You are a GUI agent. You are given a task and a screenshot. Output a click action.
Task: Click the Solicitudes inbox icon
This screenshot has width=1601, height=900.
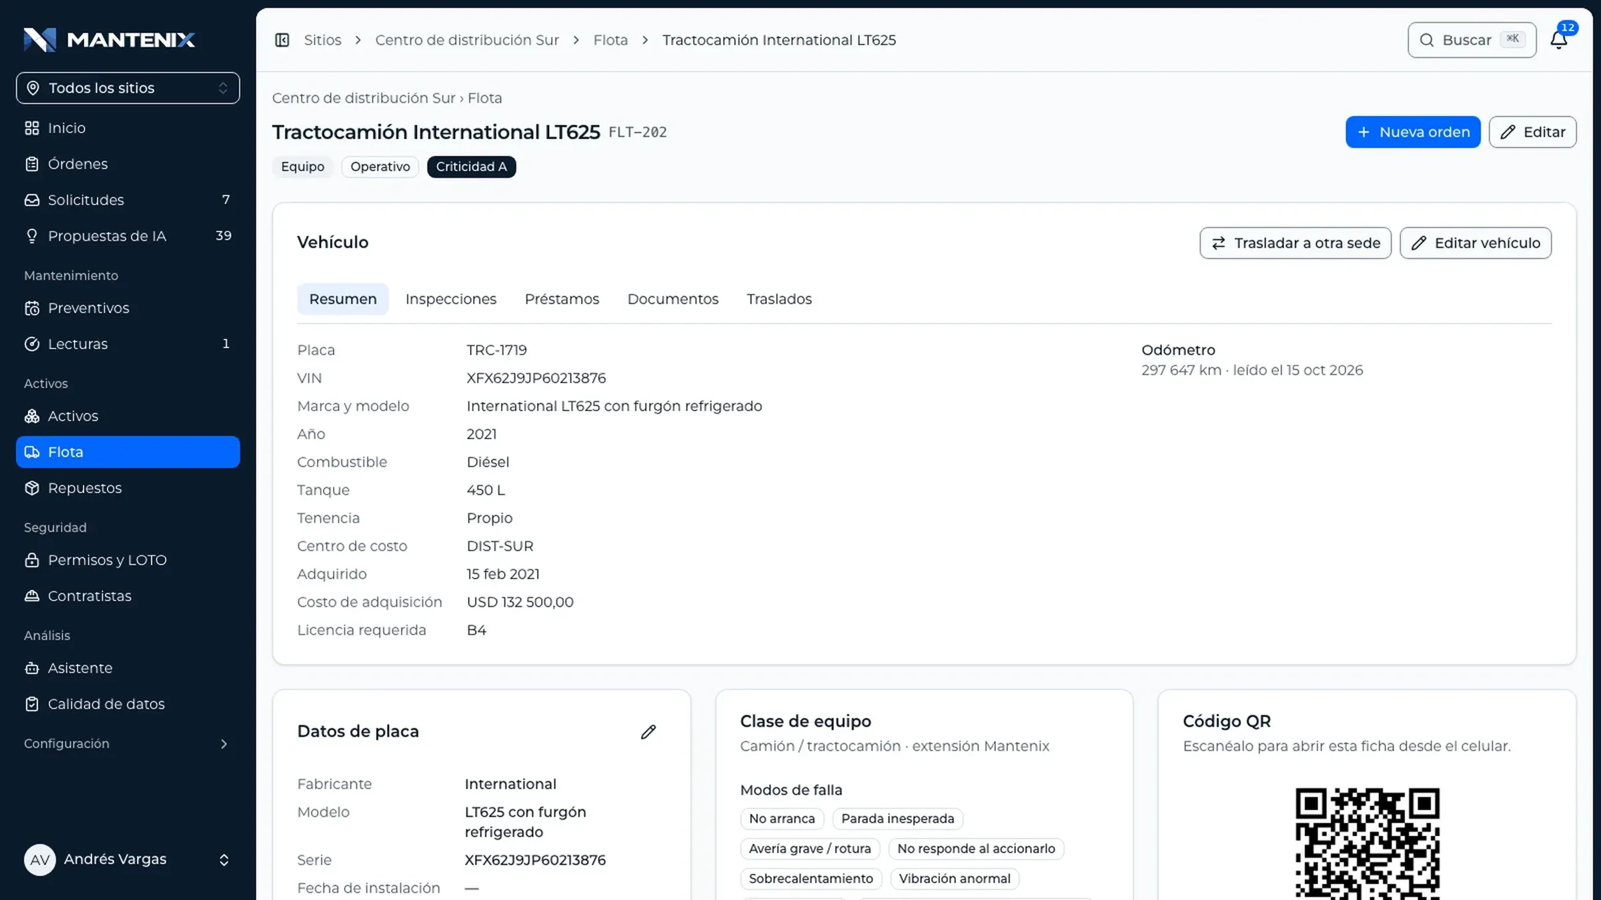32,200
